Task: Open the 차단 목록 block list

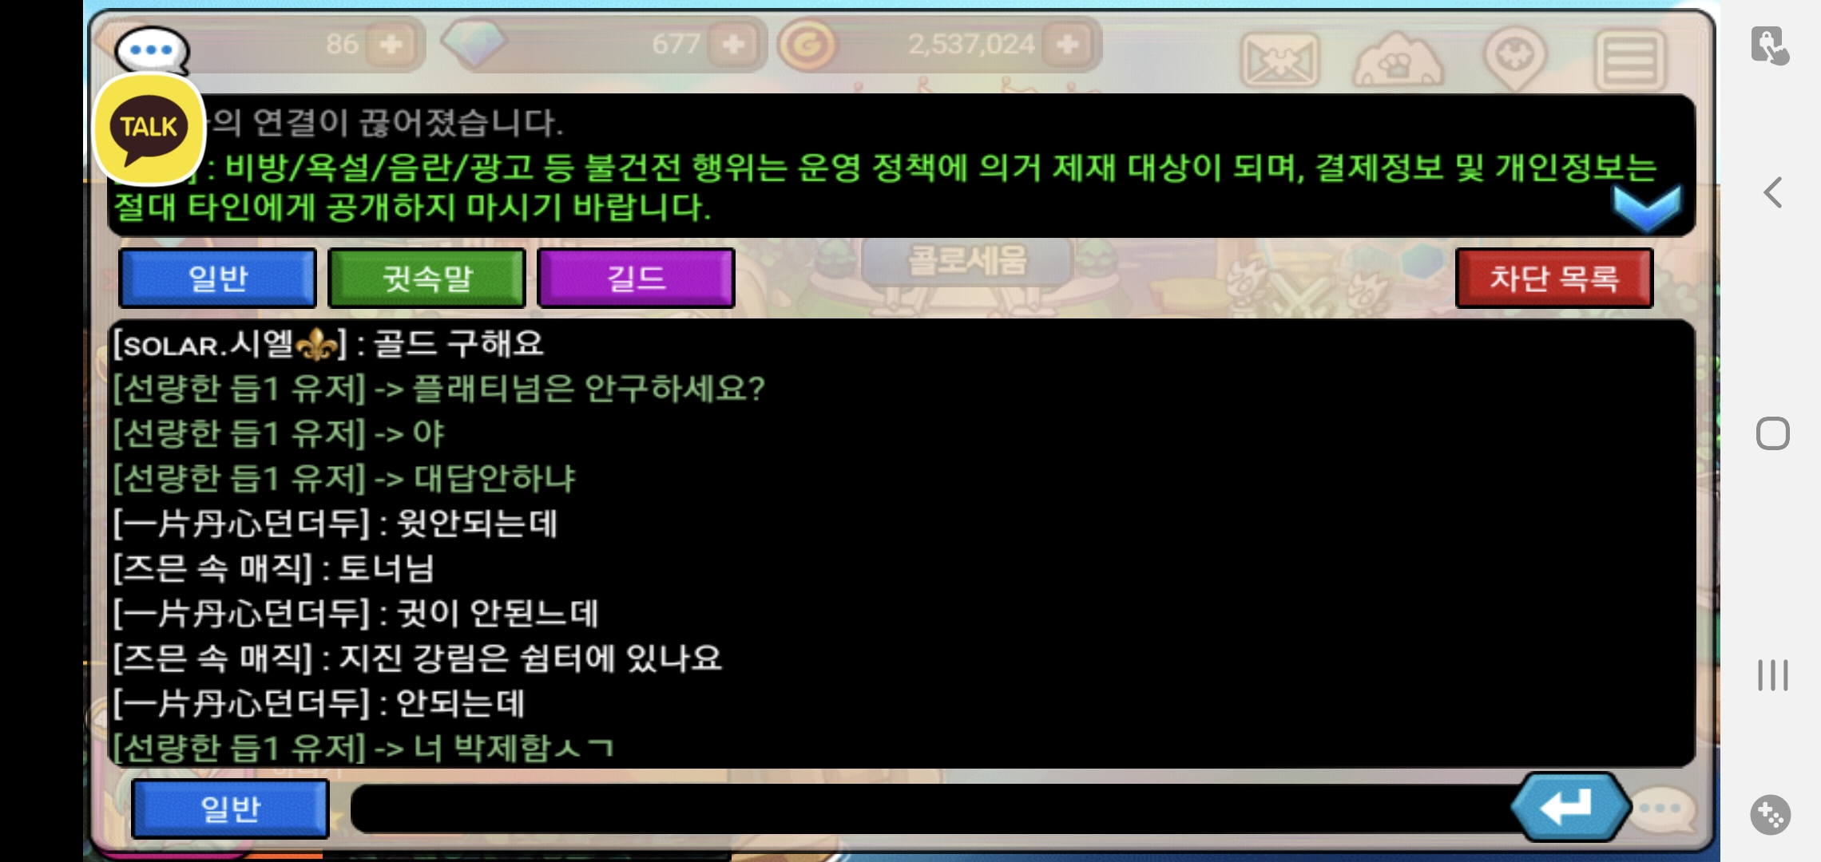Action: (x=1554, y=278)
